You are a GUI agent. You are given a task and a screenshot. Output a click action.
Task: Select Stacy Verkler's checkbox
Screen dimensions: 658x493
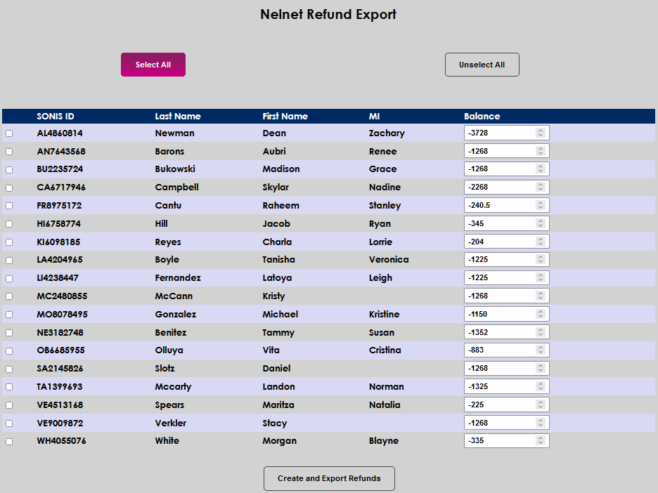tap(8, 423)
